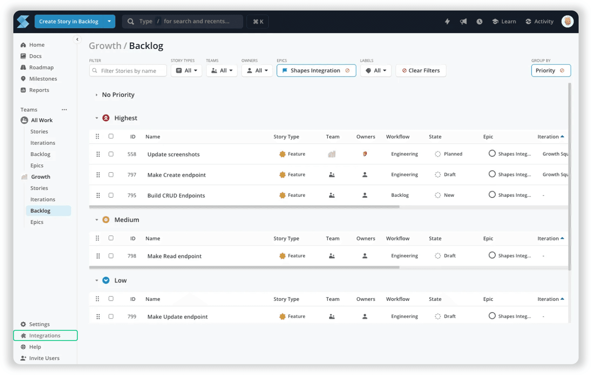Screen dimensions: 591x375
Task: Open the Owners filter dropdown
Action: click(x=257, y=71)
